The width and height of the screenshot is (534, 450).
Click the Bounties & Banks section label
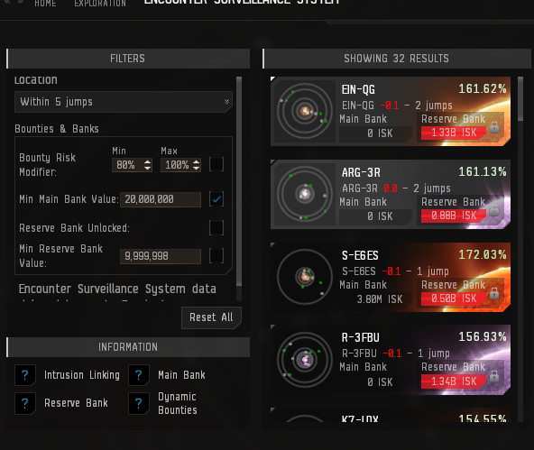57,129
